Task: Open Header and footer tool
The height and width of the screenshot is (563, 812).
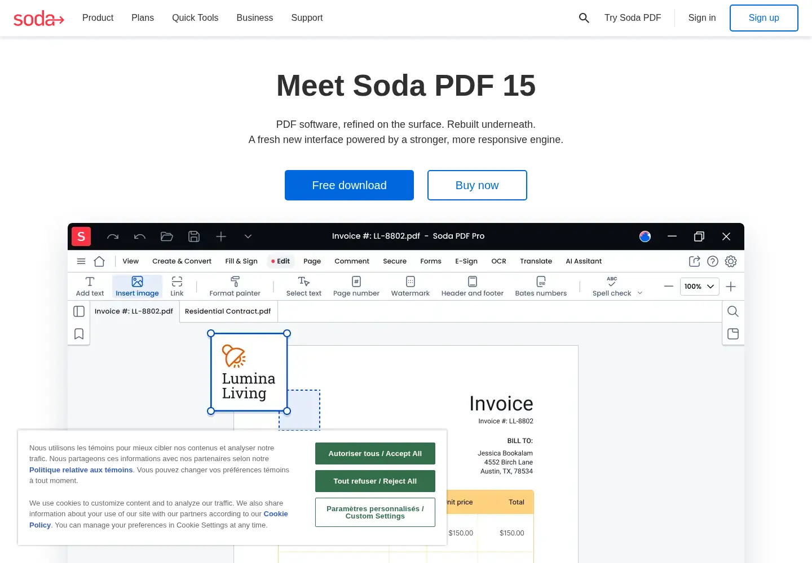Action: click(x=473, y=287)
